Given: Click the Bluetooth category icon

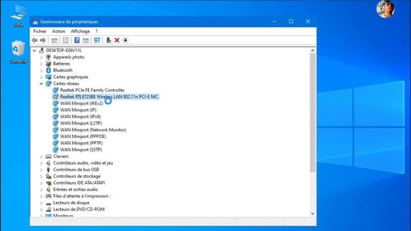Looking at the screenshot, I should point(48,70).
